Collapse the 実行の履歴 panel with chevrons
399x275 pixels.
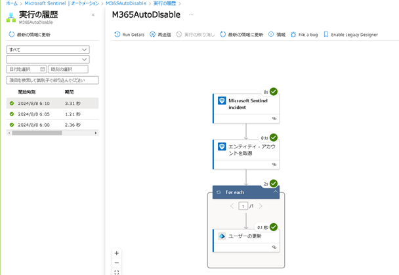click(x=93, y=14)
